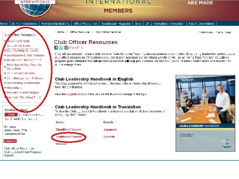The image size is (239, 179).
Task: Share page via Facebook icon
Action: pos(56,48)
